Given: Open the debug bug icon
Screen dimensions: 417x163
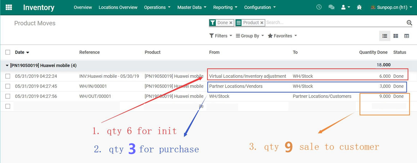Looking at the screenshot, I should click(359, 7).
